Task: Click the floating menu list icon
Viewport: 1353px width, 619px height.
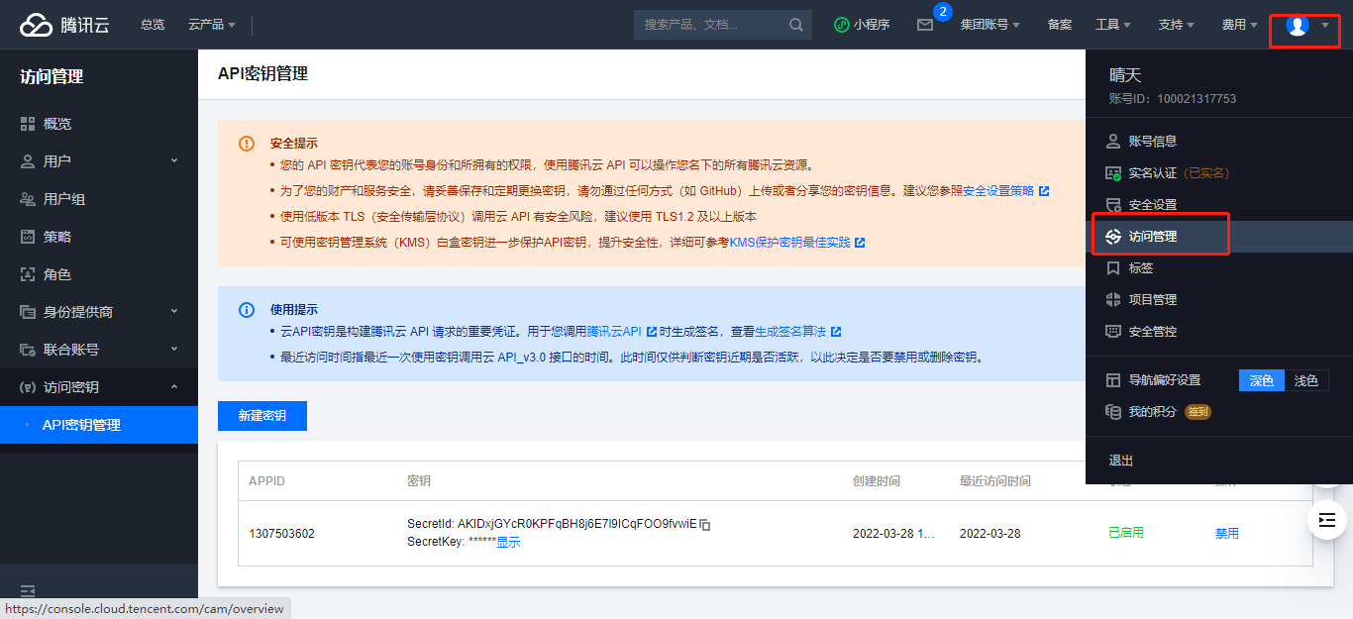Action: click(1327, 520)
